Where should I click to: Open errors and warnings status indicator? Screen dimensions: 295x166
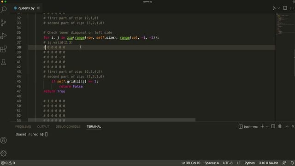[x=8, y=163]
